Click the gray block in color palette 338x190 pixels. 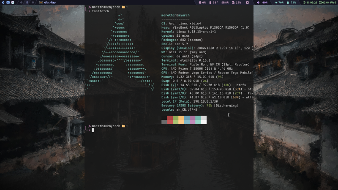164,122
